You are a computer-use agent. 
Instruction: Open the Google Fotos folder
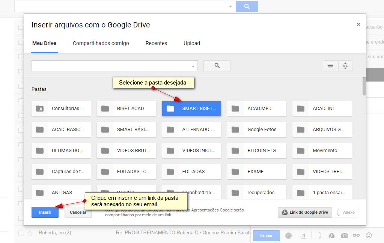(257, 130)
